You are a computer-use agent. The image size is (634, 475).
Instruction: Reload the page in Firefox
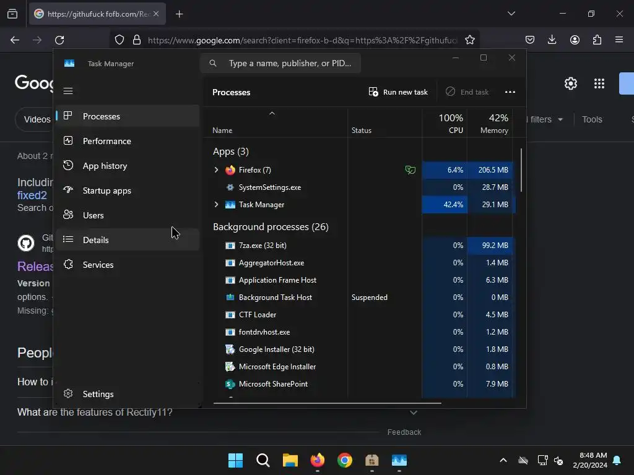tap(59, 40)
